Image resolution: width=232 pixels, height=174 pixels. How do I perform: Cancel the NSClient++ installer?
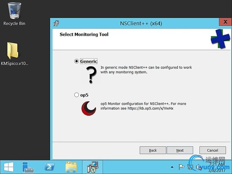point(213,150)
